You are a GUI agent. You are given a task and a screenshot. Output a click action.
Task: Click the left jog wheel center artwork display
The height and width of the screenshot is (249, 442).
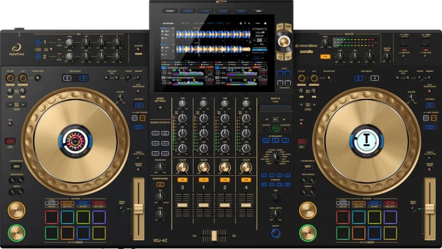coord(75,141)
